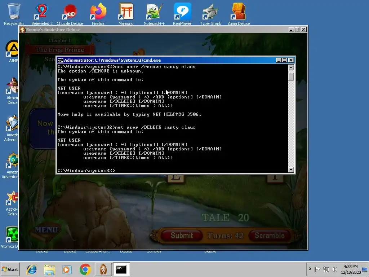Open Internet Explorer from the taskbar
Image resolution: width=369 pixels, height=277 pixels.
pos(31,269)
